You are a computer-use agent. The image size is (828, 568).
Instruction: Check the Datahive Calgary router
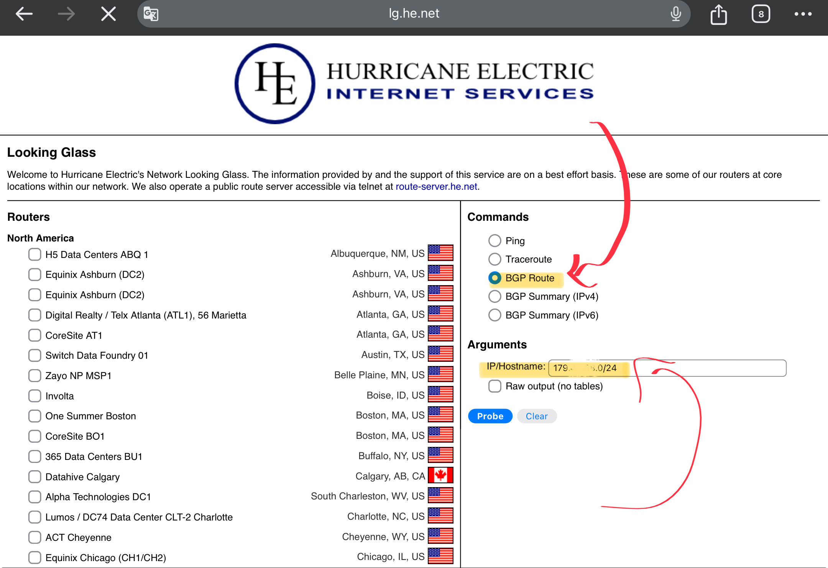click(x=35, y=477)
